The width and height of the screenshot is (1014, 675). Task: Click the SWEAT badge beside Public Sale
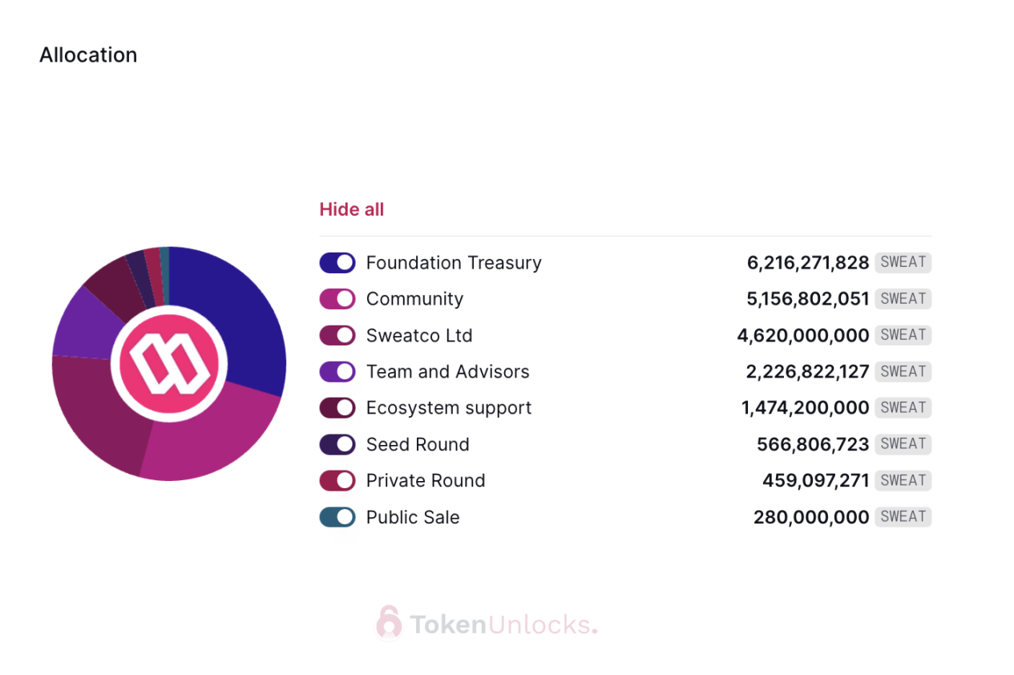[x=903, y=516]
